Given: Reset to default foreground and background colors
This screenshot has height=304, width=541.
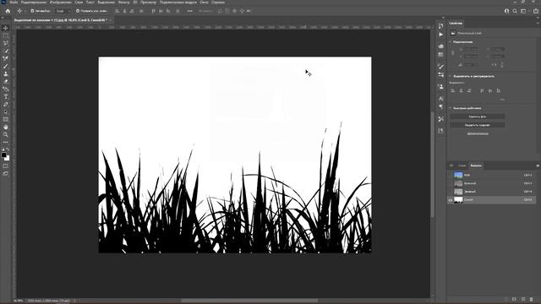Looking at the screenshot, I should coord(3,149).
